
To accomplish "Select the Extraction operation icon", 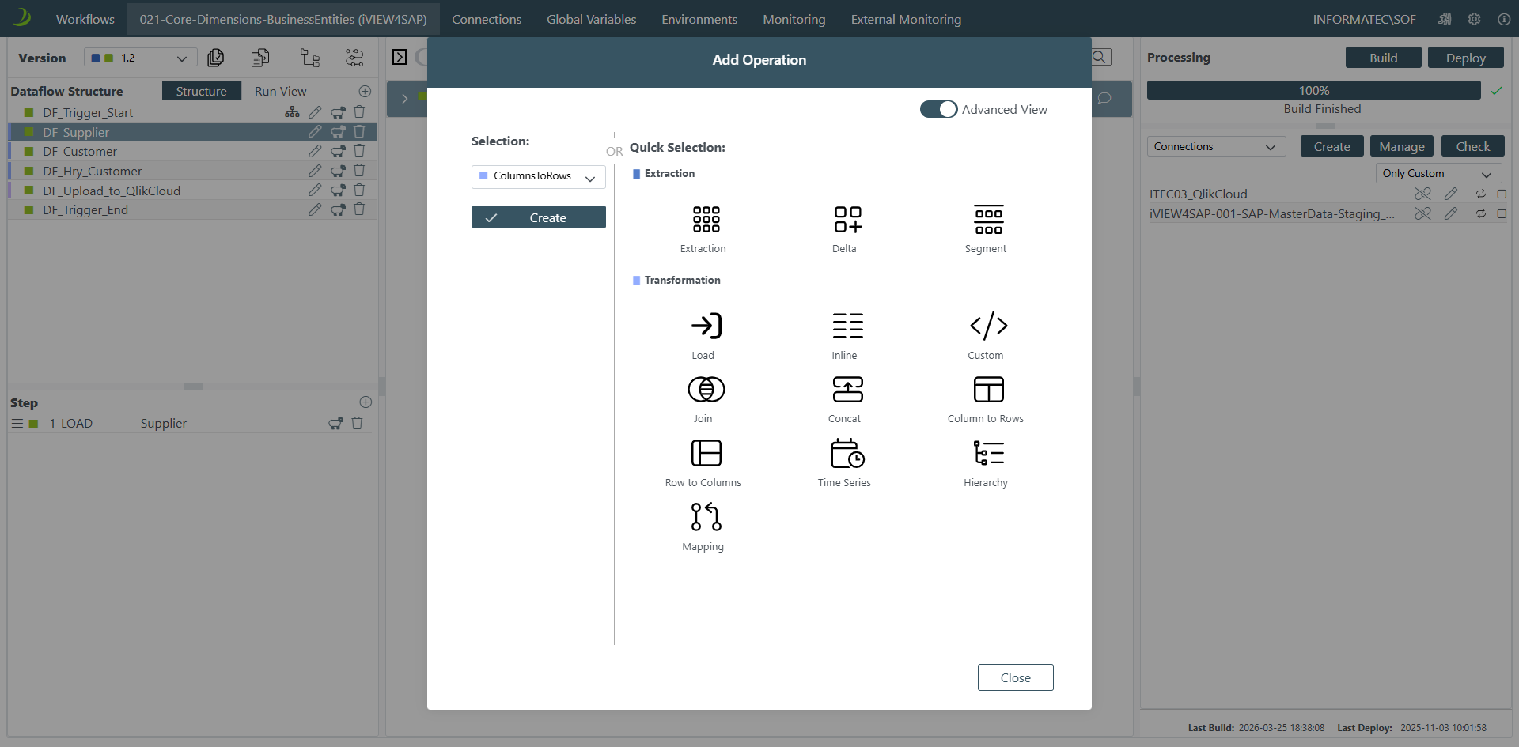I will [x=705, y=220].
